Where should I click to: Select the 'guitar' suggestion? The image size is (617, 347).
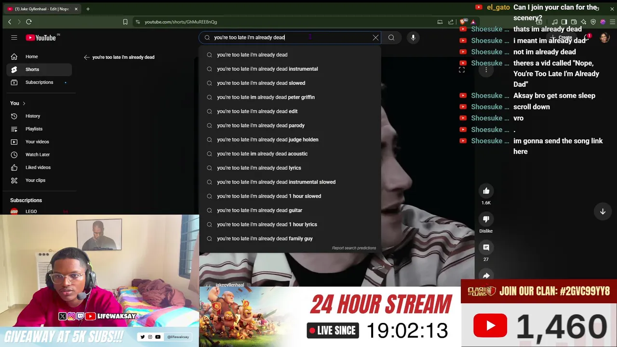tap(290, 210)
